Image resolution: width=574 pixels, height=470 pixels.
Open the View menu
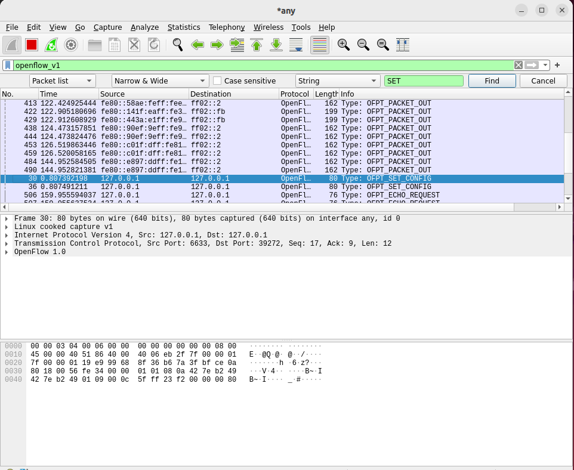pos(58,27)
